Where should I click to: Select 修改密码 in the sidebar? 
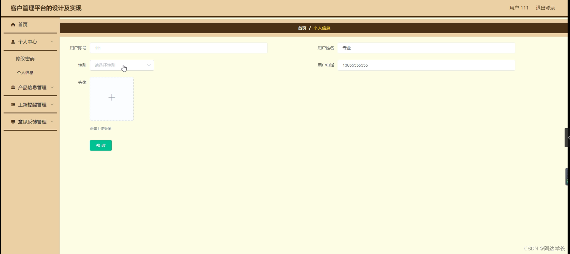click(x=25, y=59)
